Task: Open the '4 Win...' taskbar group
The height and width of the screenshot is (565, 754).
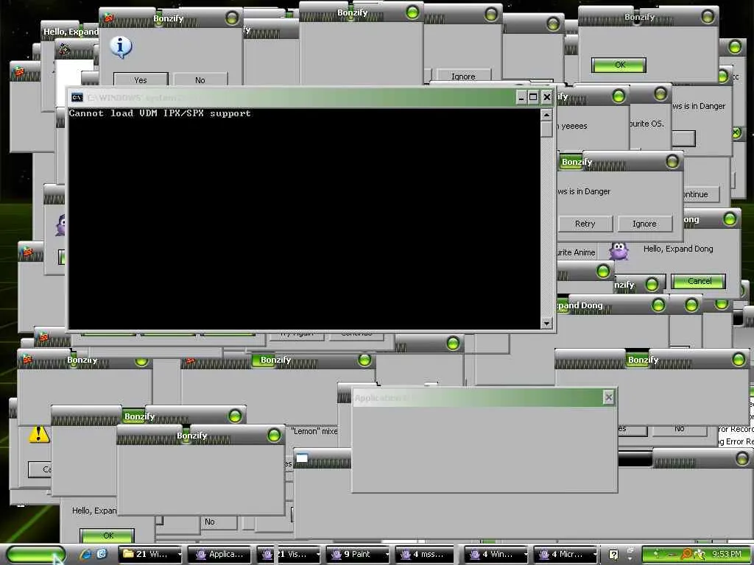Action: pos(496,554)
